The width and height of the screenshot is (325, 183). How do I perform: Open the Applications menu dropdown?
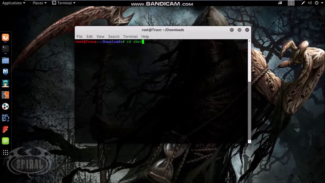click(x=14, y=3)
